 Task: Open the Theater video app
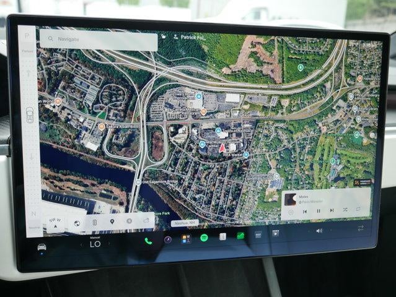click(276, 233)
